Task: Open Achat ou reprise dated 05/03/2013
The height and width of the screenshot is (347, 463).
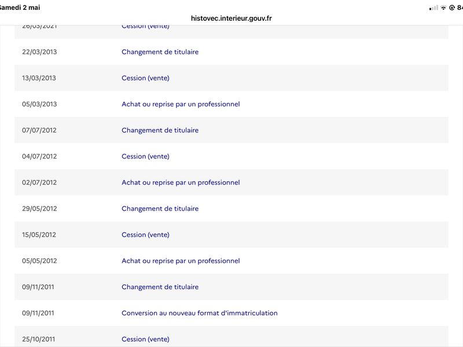Action: point(181,104)
